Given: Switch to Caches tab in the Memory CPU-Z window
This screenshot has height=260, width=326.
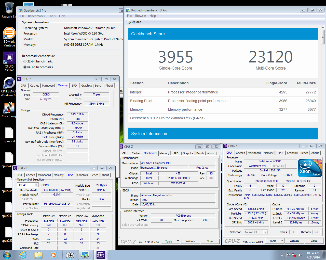Looking at the screenshot, I should (x=35, y=86).
